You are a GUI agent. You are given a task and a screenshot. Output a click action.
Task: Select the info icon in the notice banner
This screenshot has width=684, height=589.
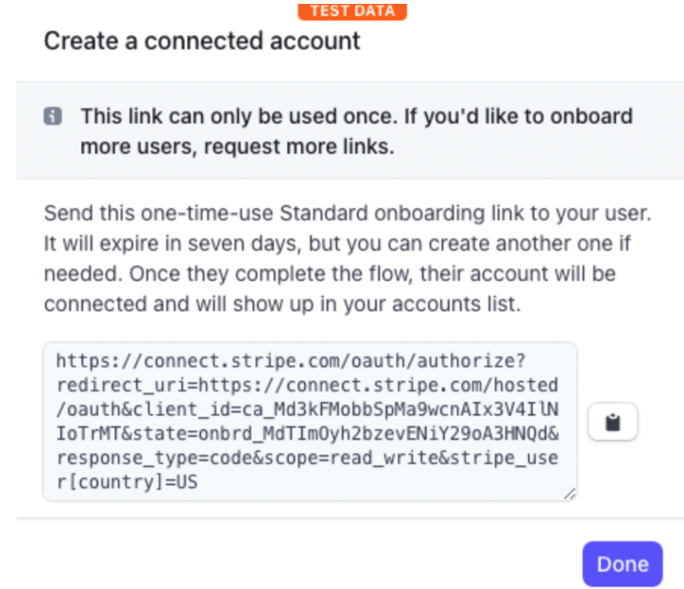53,116
